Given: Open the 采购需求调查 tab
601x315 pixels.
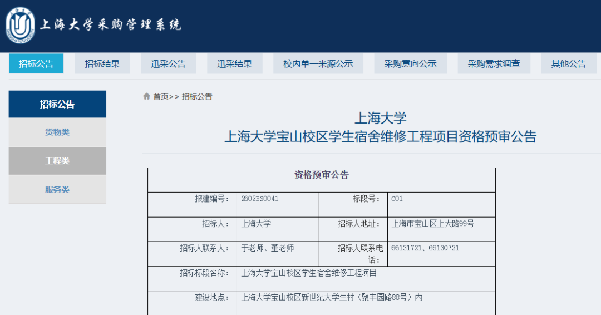Looking at the screenshot, I should point(494,63).
